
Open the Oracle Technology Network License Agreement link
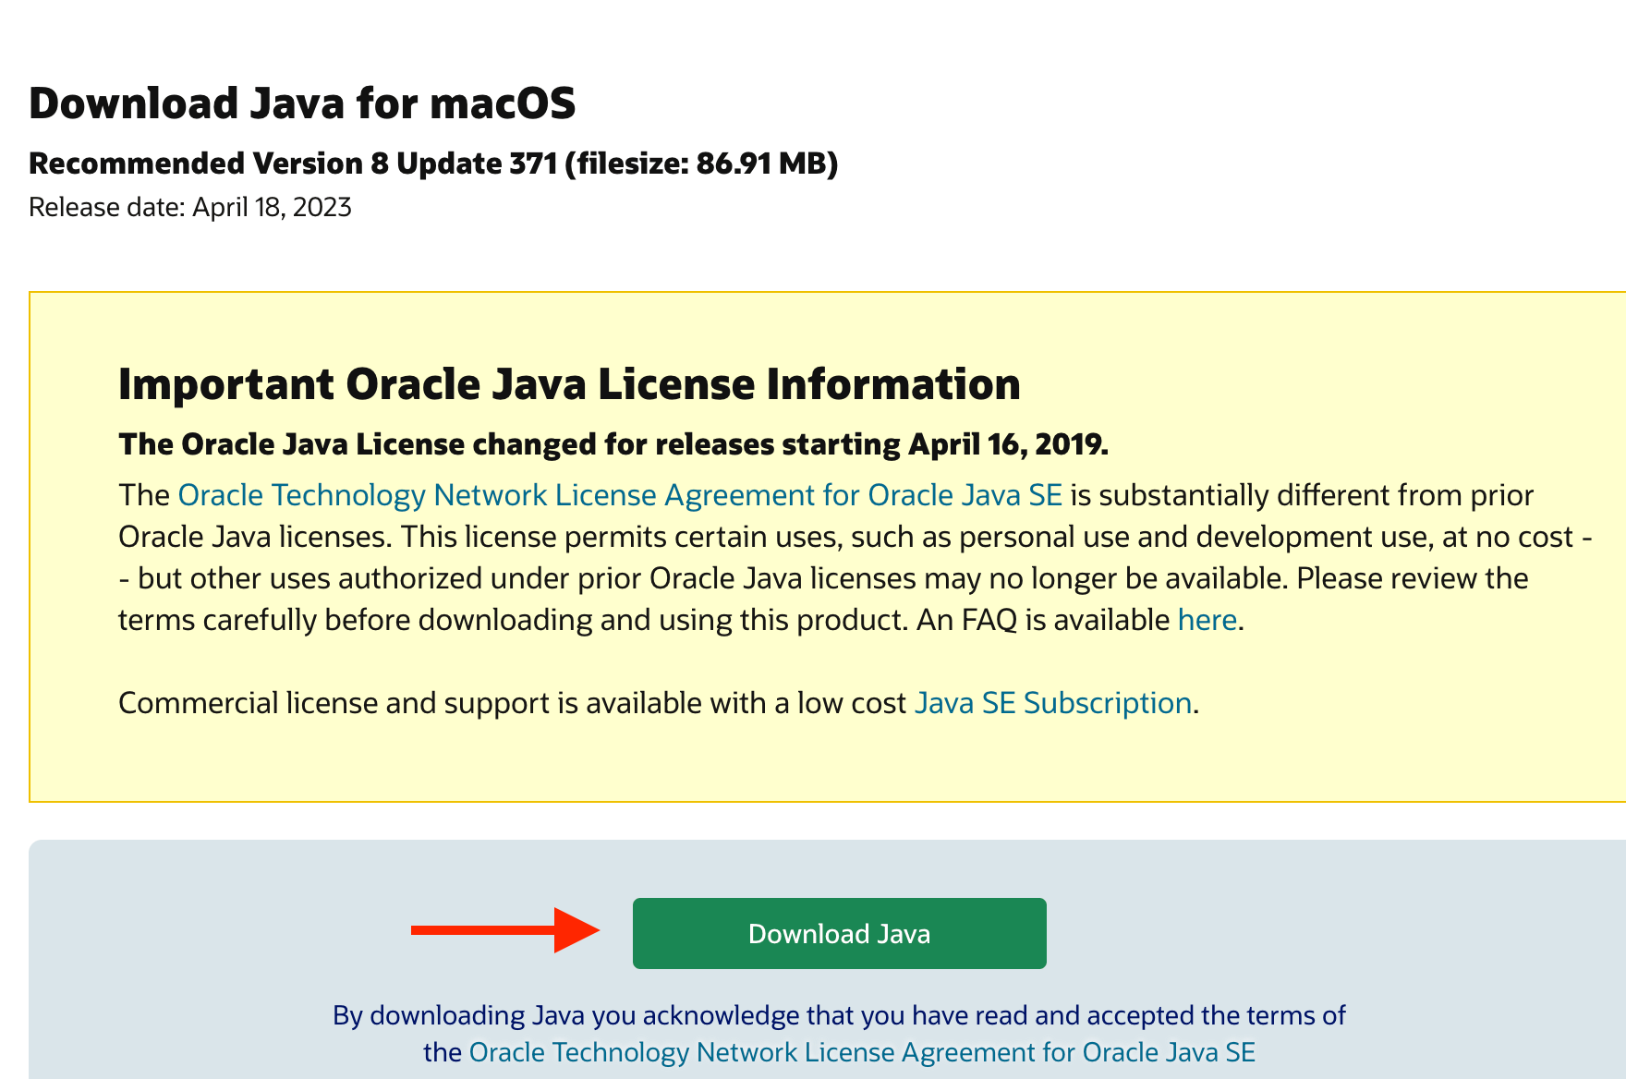[619, 494]
